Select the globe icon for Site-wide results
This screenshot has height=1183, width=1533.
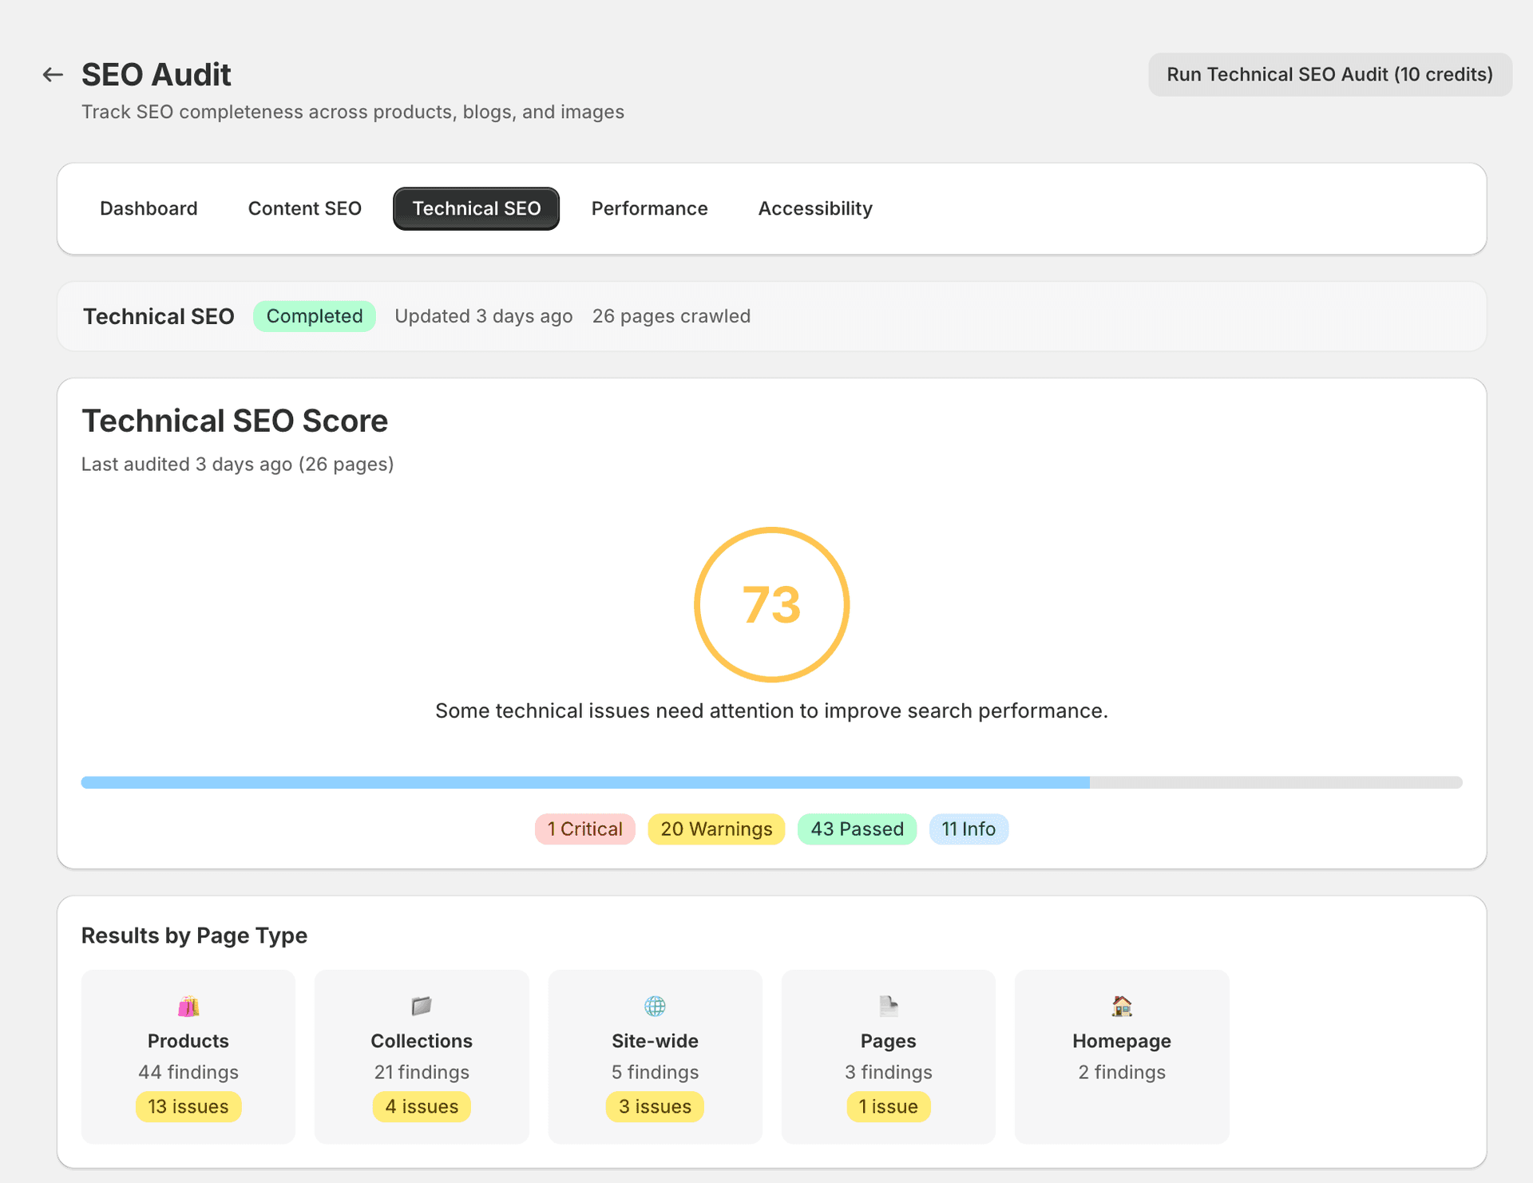click(655, 1006)
